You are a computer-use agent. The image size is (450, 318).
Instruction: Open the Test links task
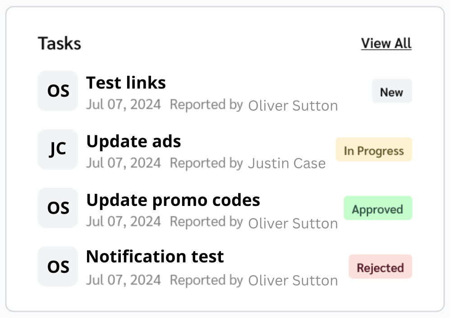[126, 83]
